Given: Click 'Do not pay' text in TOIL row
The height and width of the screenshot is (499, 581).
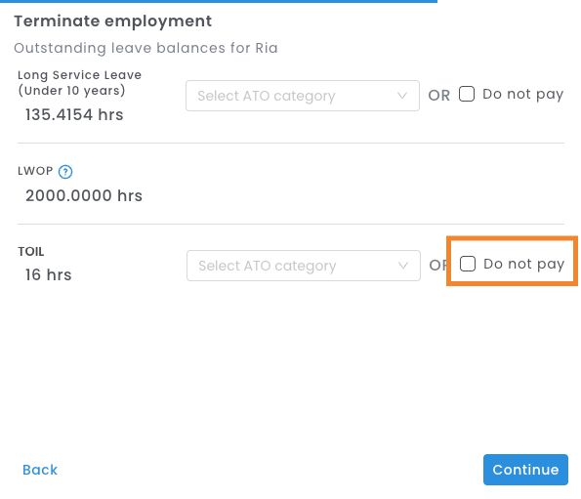Looking at the screenshot, I should point(524,264).
